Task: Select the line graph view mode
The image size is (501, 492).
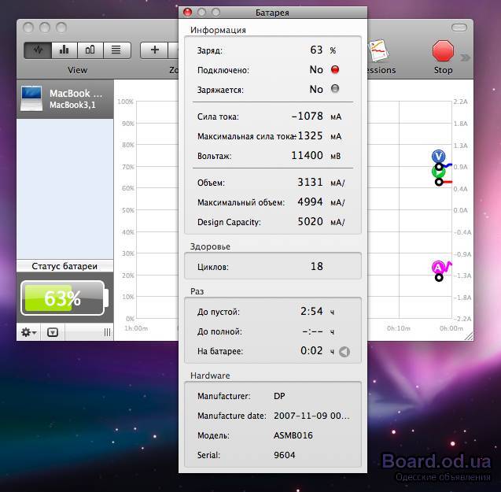Action: (x=38, y=50)
